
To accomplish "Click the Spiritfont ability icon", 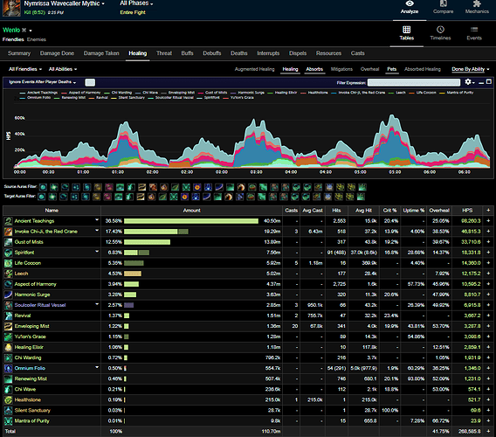I will pos(8,253).
